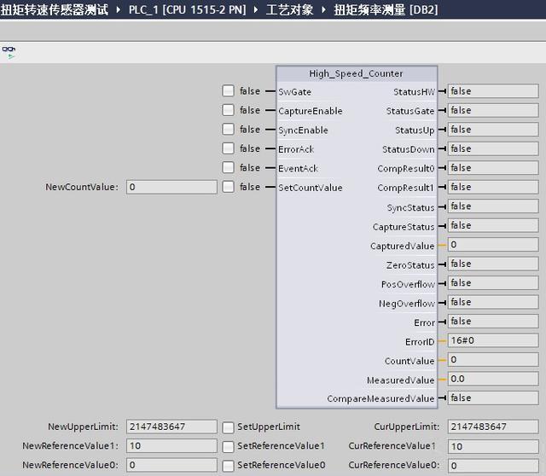Toggle the SetReferenceValue1 checkbox
The height and width of the screenshot is (476, 546).
pyautogui.click(x=228, y=446)
